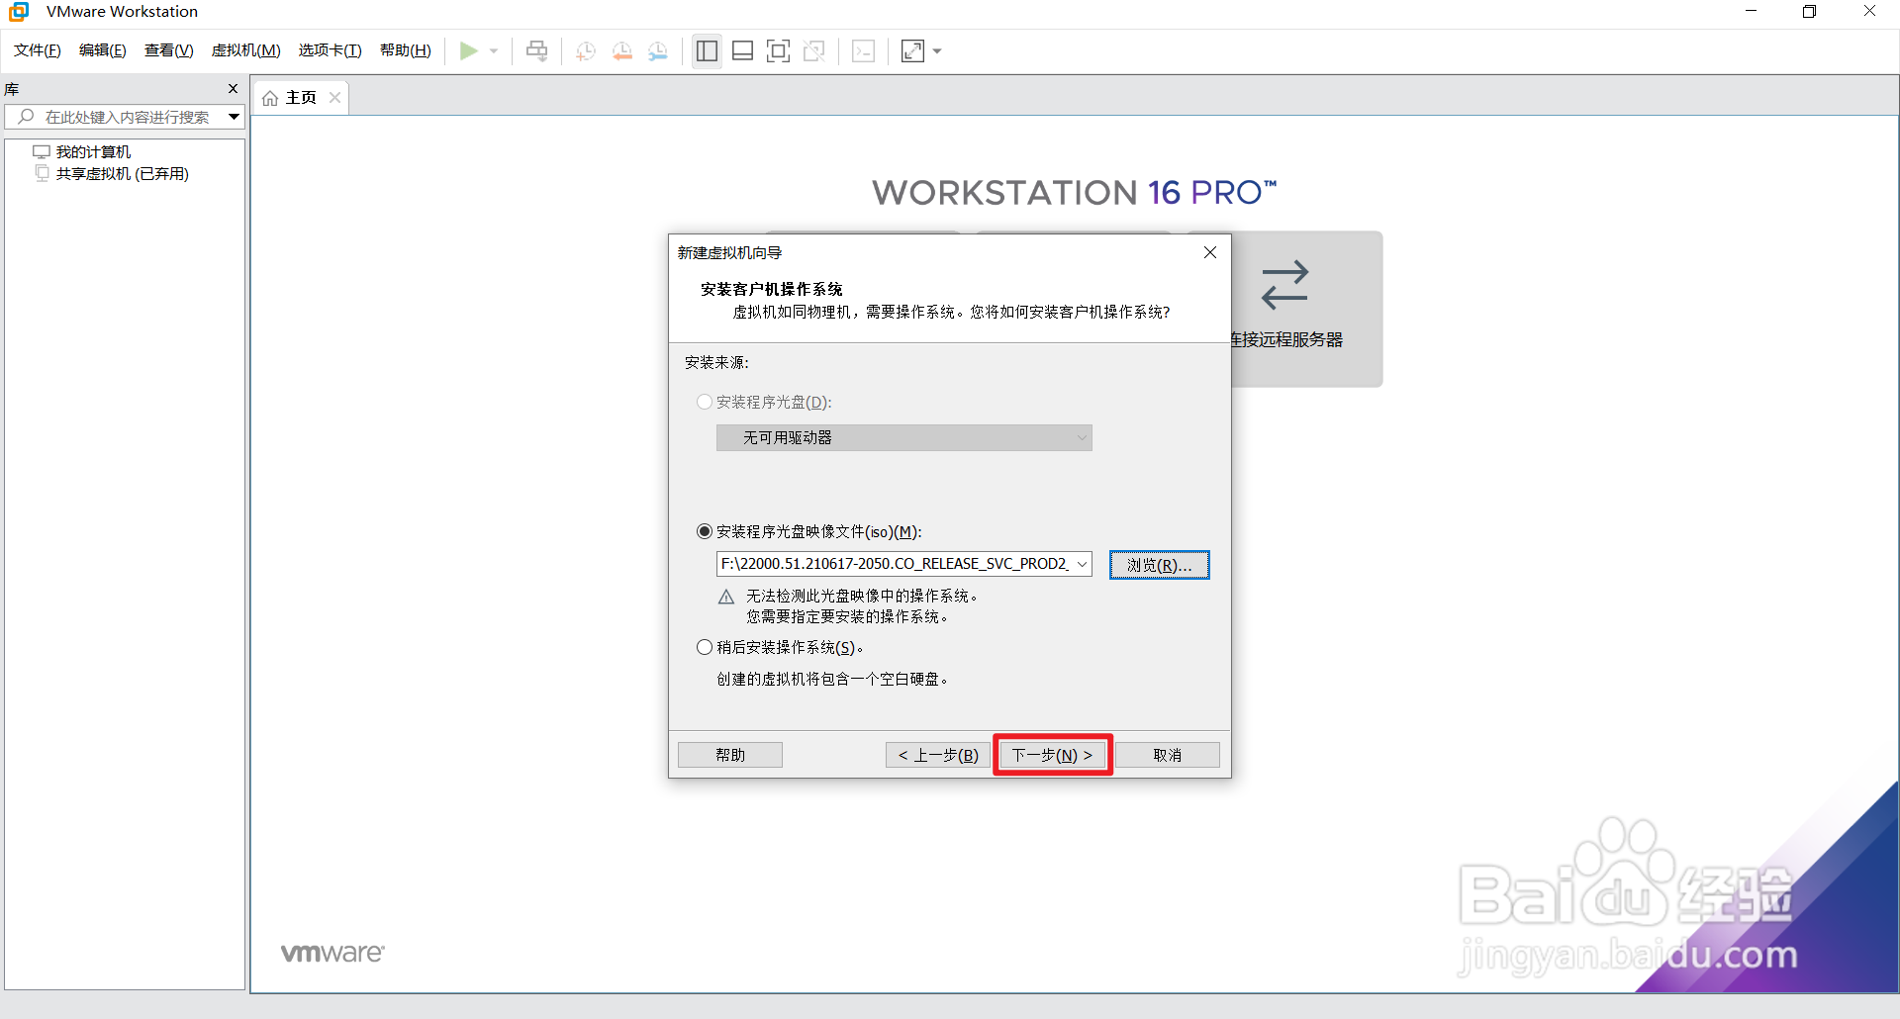Open the stretch display dropdown arrow
1900x1019 pixels.
(937, 50)
